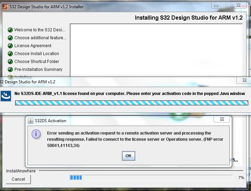Select the 'Pre-Installation Summary' step label
The height and width of the screenshot is (191, 251).
38,70
